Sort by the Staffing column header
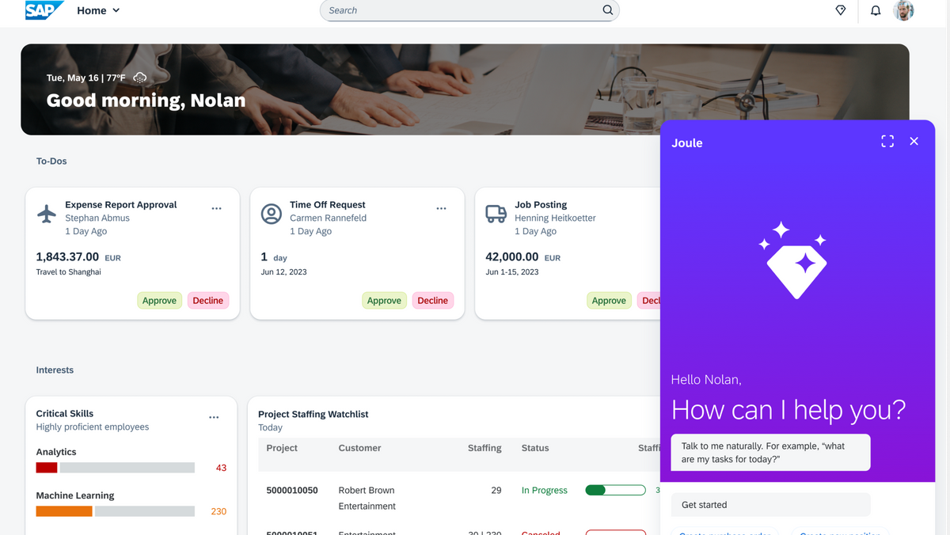The width and height of the screenshot is (950, 535). point(484,448)
